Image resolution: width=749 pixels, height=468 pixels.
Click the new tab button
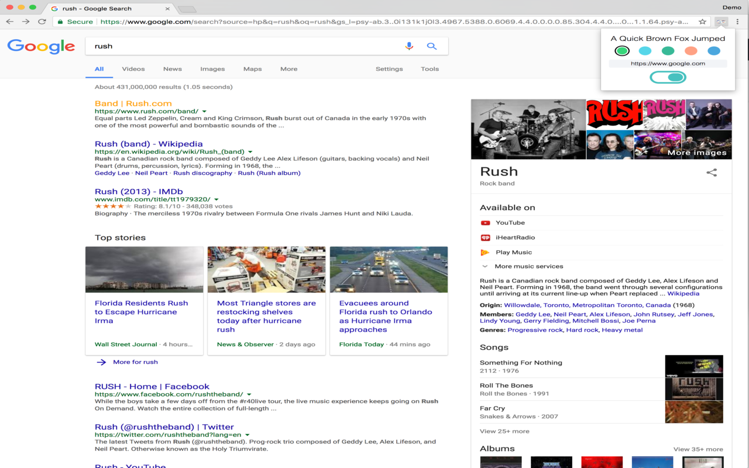point(187,9)
